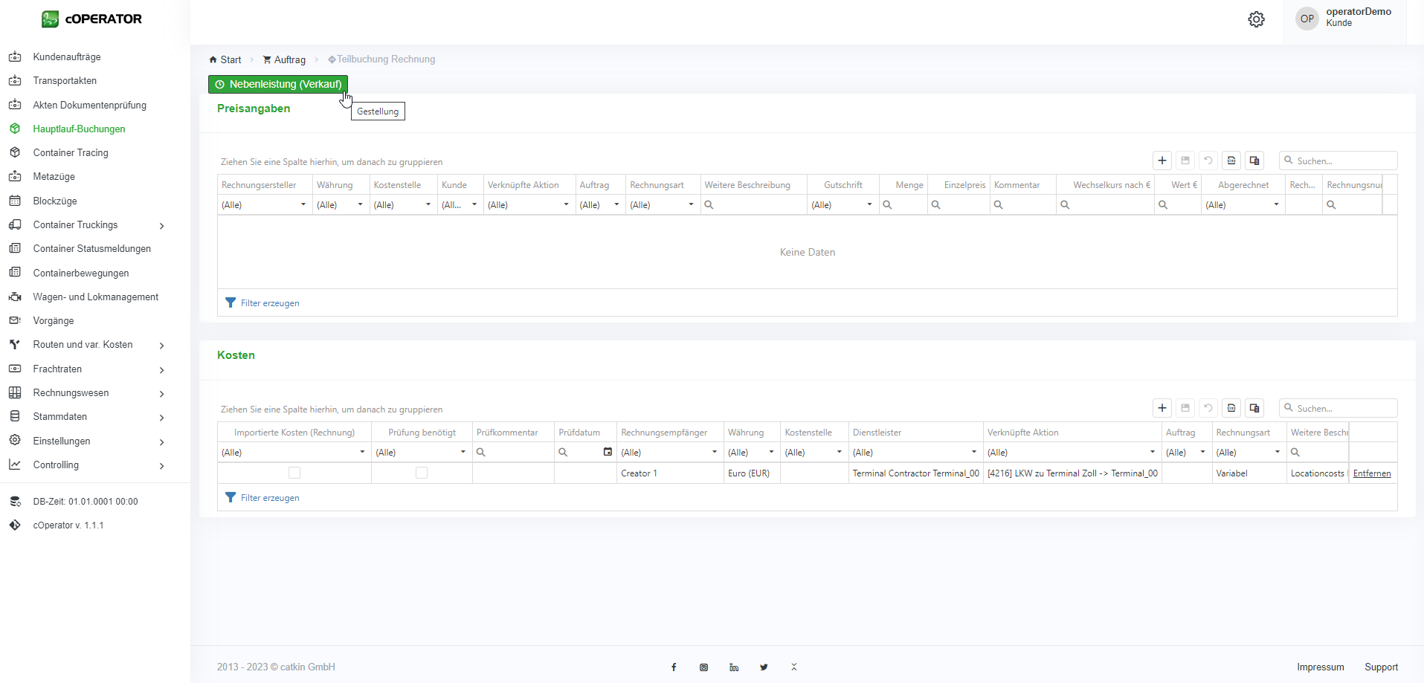Click the Nebenleistung (Verkauf) button

point(278,85)
